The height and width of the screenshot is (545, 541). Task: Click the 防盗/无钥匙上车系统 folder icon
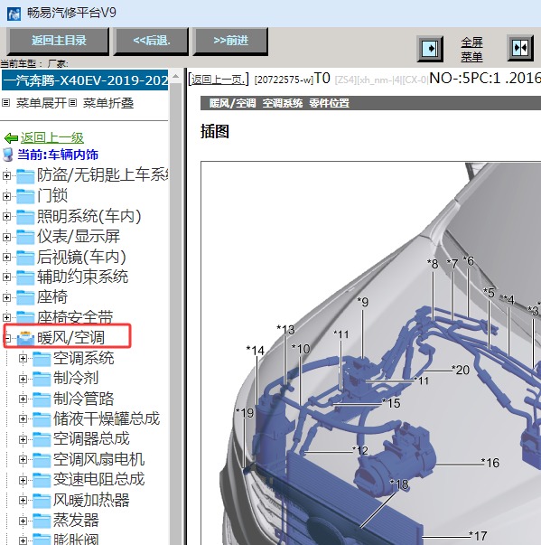[25, 176]
